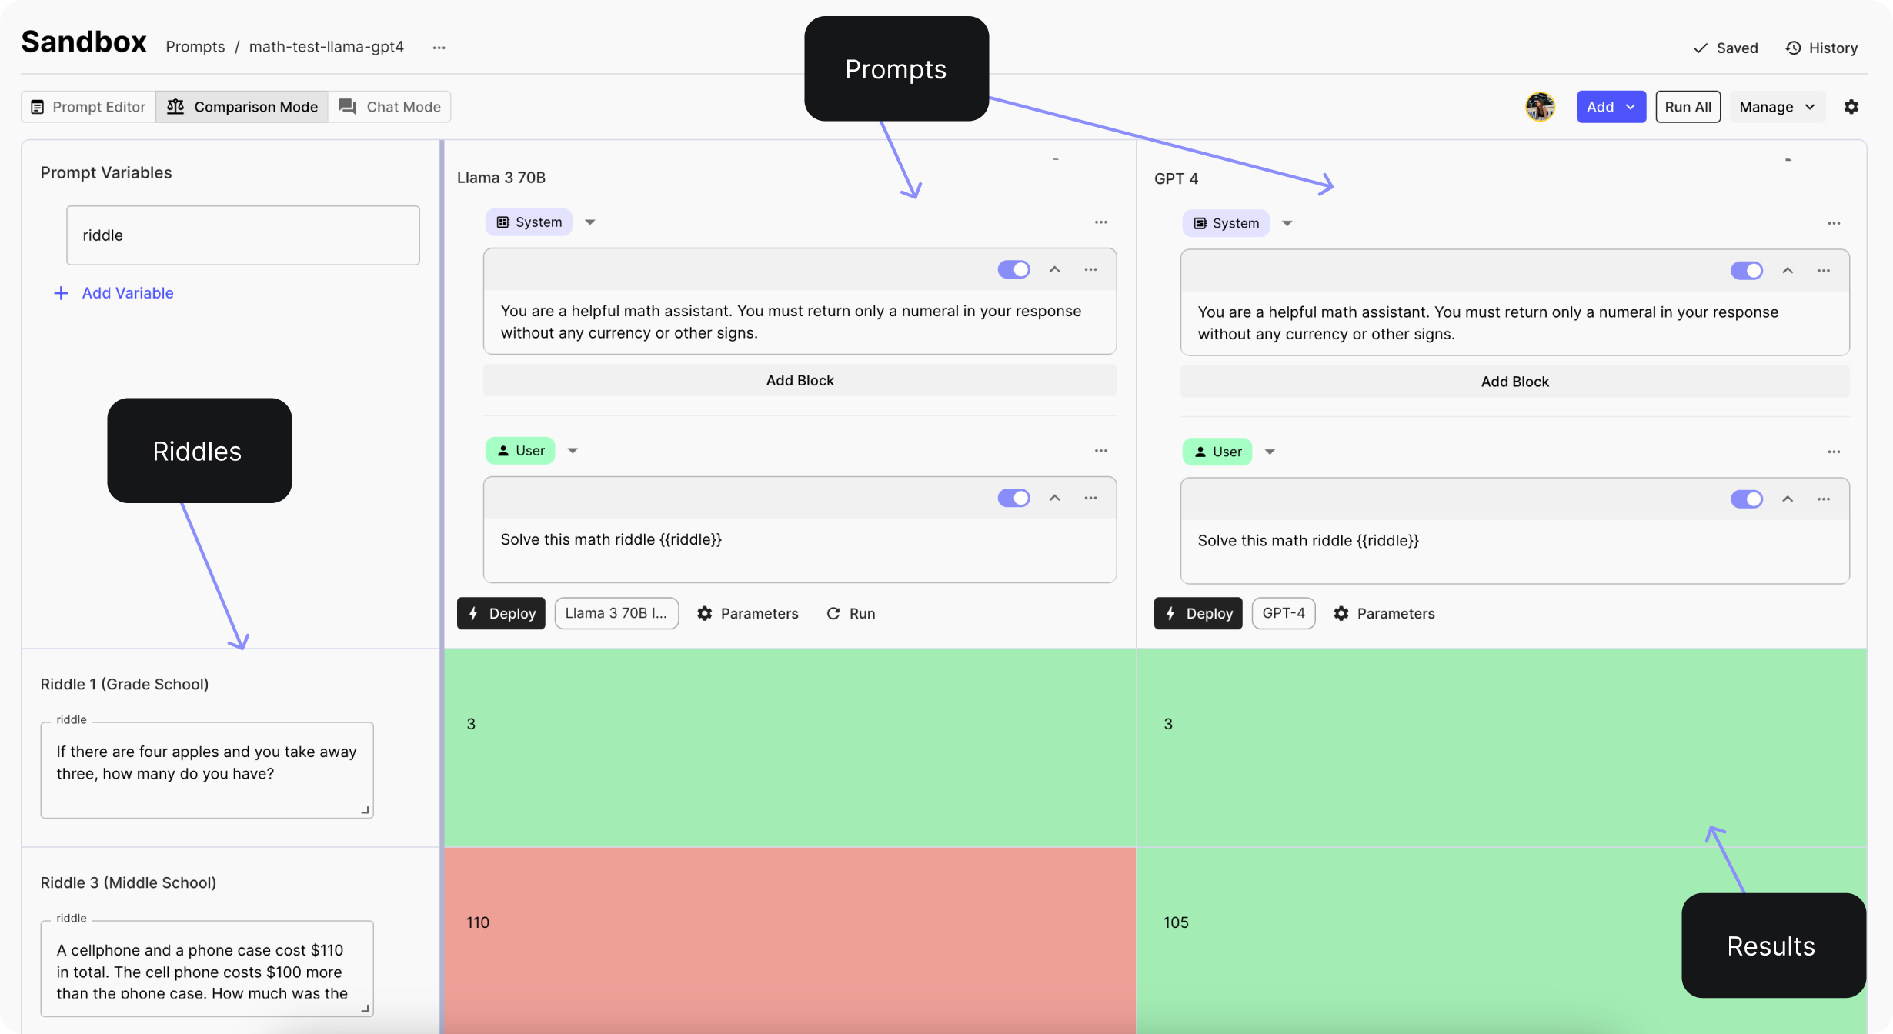This screenshot has width=1893, height=1034.
Task: Collapse GPT 4 User block with chevron
Action: (x=1788, y=499)
